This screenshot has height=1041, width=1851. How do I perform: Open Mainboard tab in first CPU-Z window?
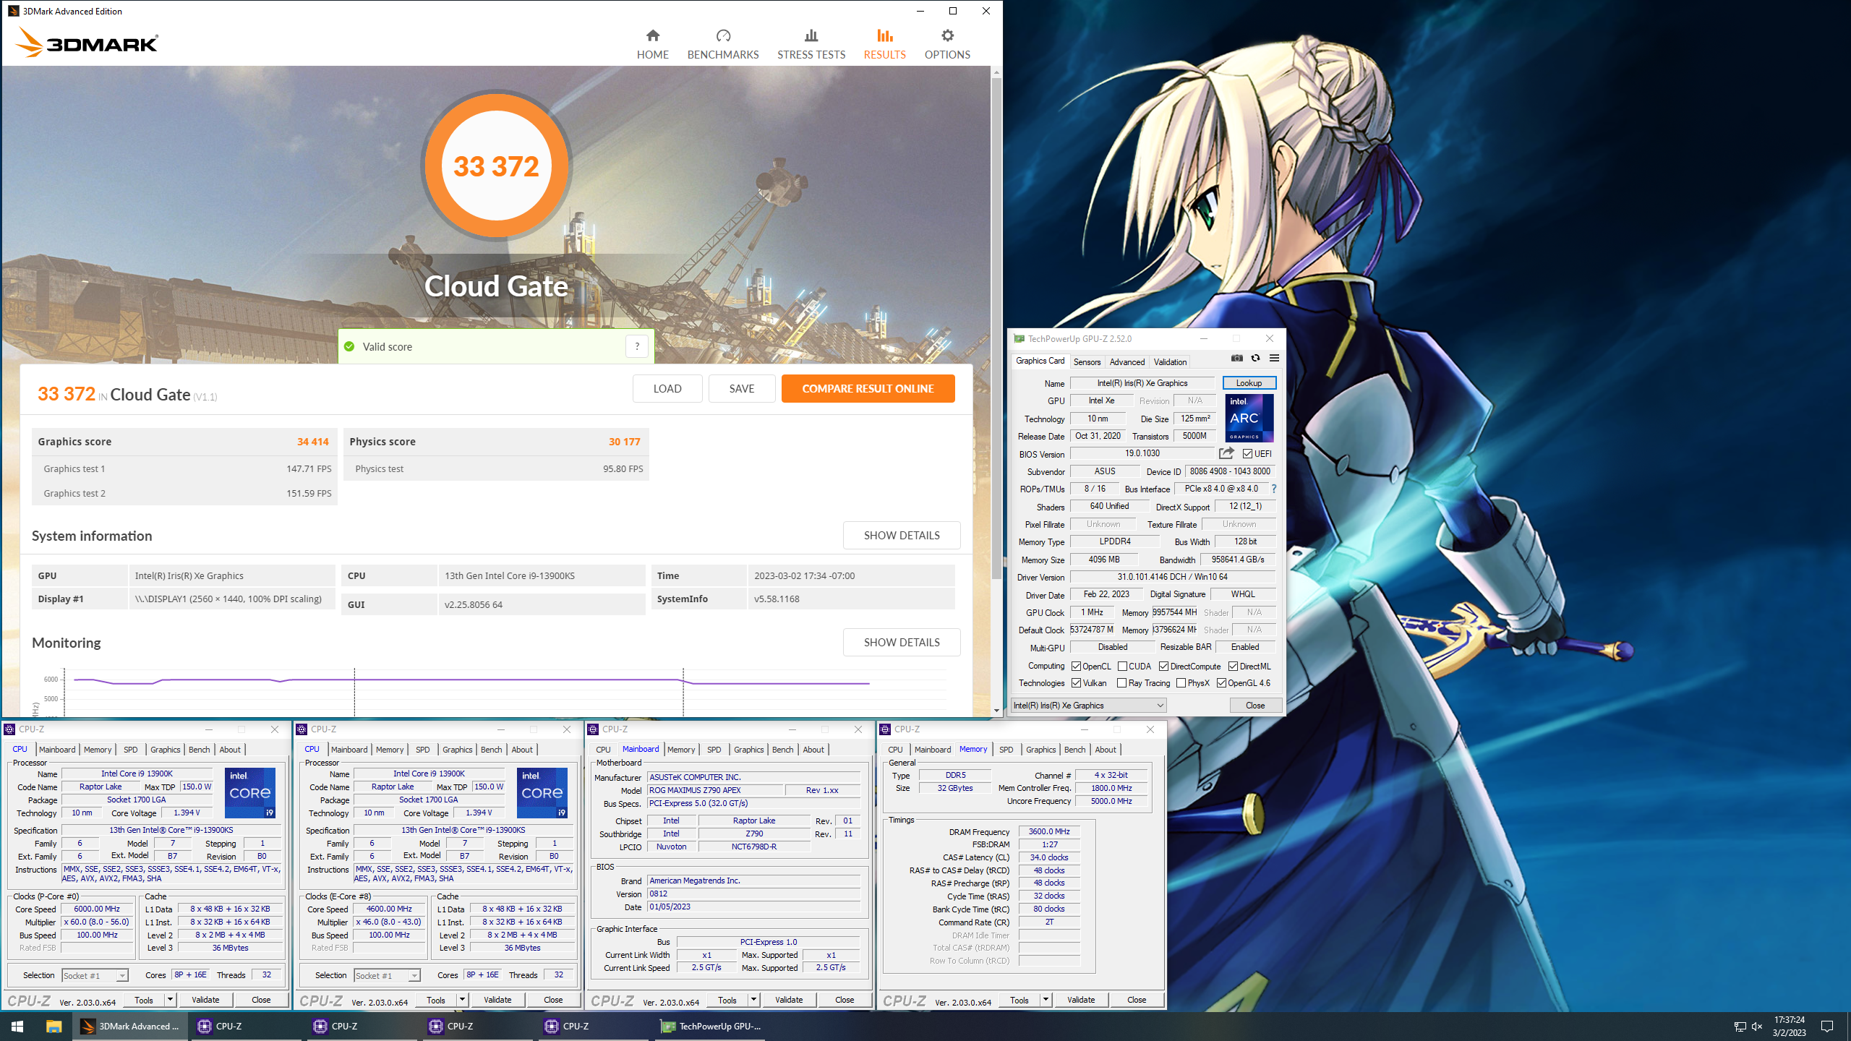(57, 750)
